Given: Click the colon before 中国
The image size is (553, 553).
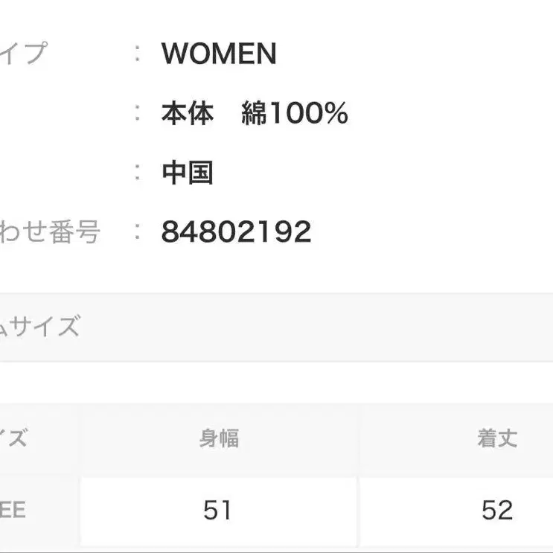Looking at the screenshot, I should click(x=137, y=173).
